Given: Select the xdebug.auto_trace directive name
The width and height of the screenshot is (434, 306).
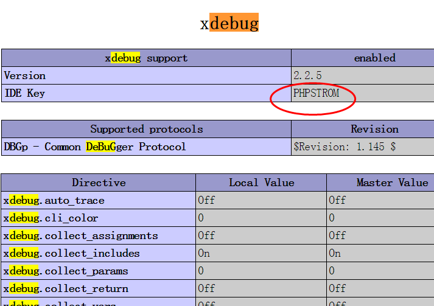Looking at the screenshot, I should coord(54,200).
